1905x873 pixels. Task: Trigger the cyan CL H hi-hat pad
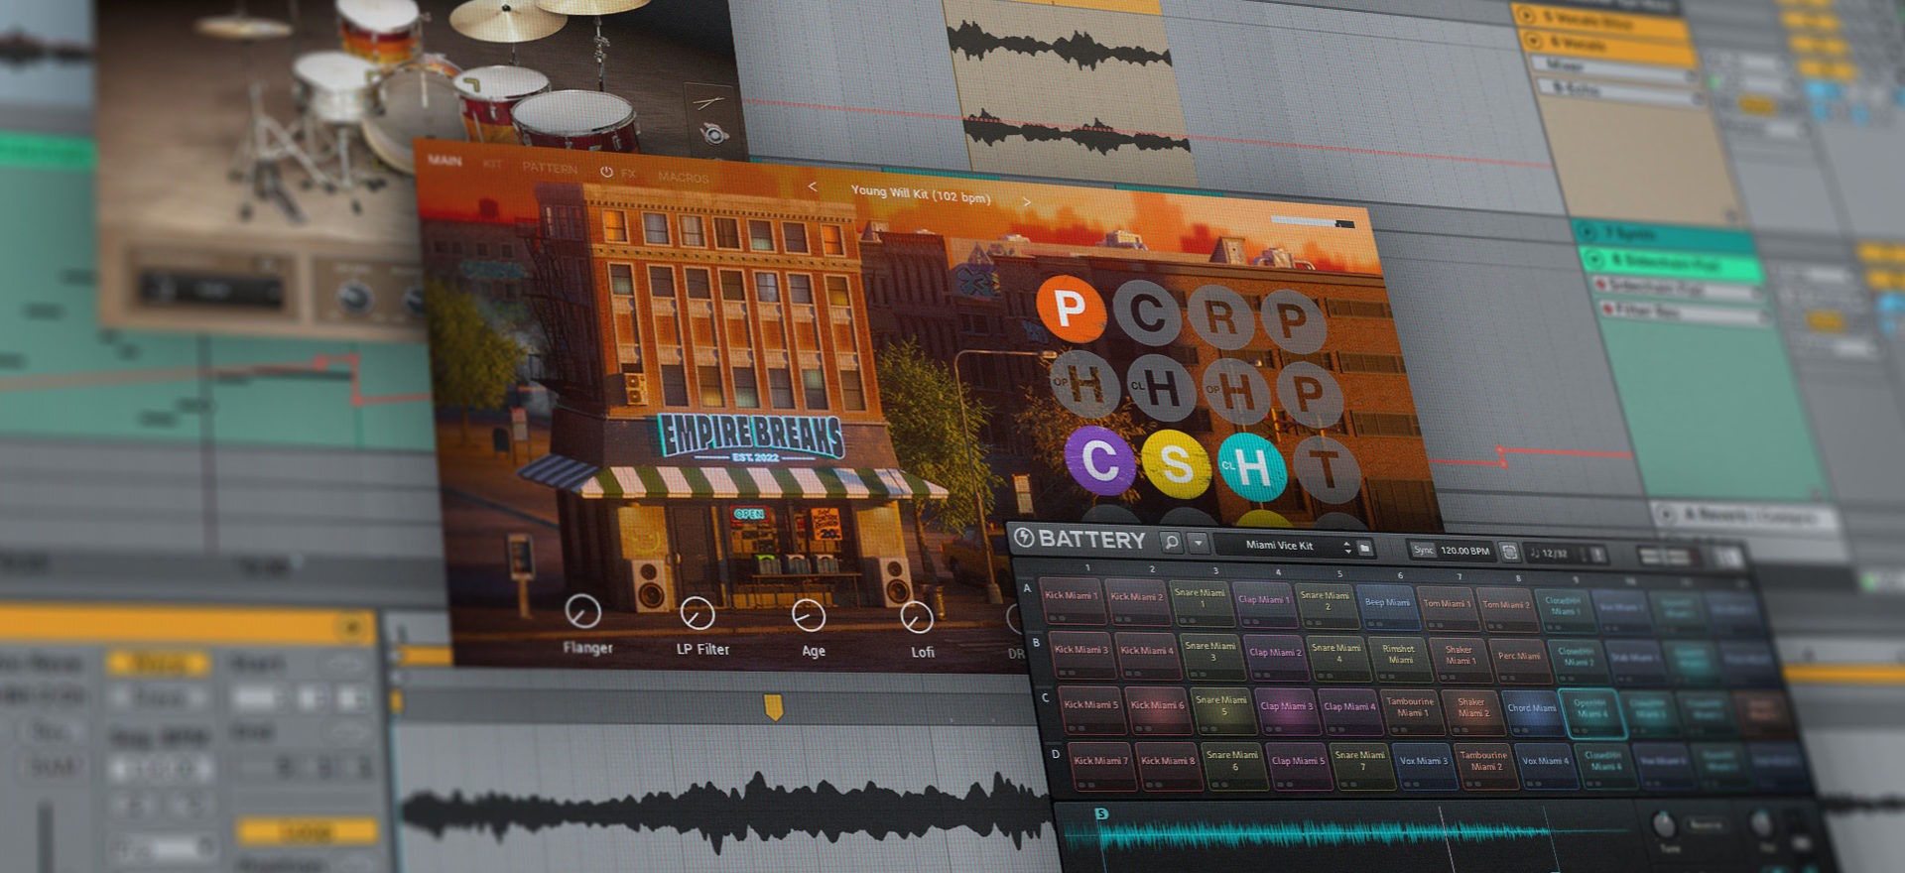click(1252, 466)
